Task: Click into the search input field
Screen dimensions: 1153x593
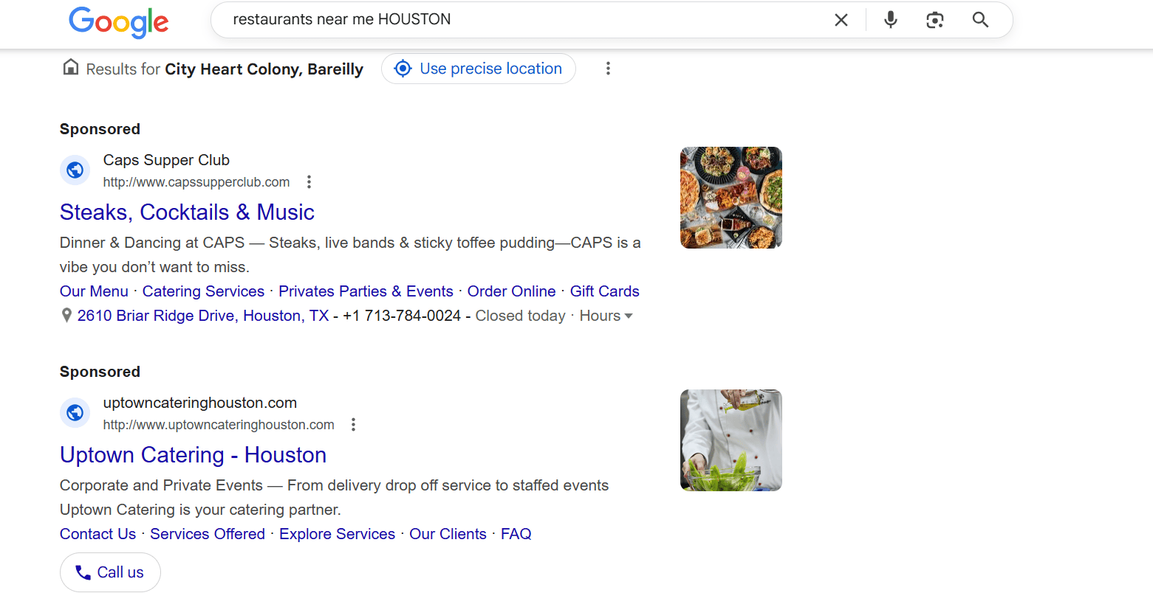Action: 517,20
